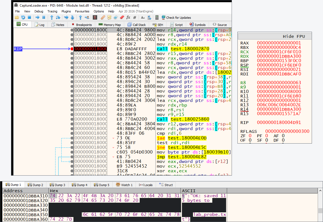
Task: Switch to the Dump 2 tab
Action: click(x=35, y=185)
